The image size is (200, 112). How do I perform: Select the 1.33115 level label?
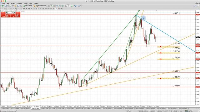(176, 71)
